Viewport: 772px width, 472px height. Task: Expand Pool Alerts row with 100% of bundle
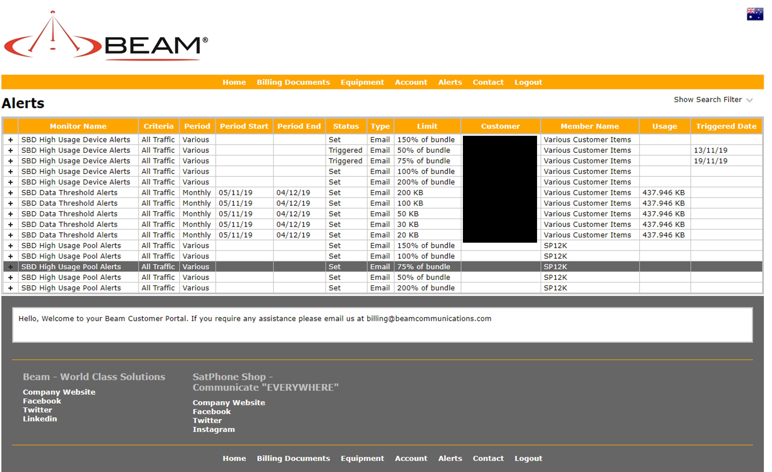point(10,256)
